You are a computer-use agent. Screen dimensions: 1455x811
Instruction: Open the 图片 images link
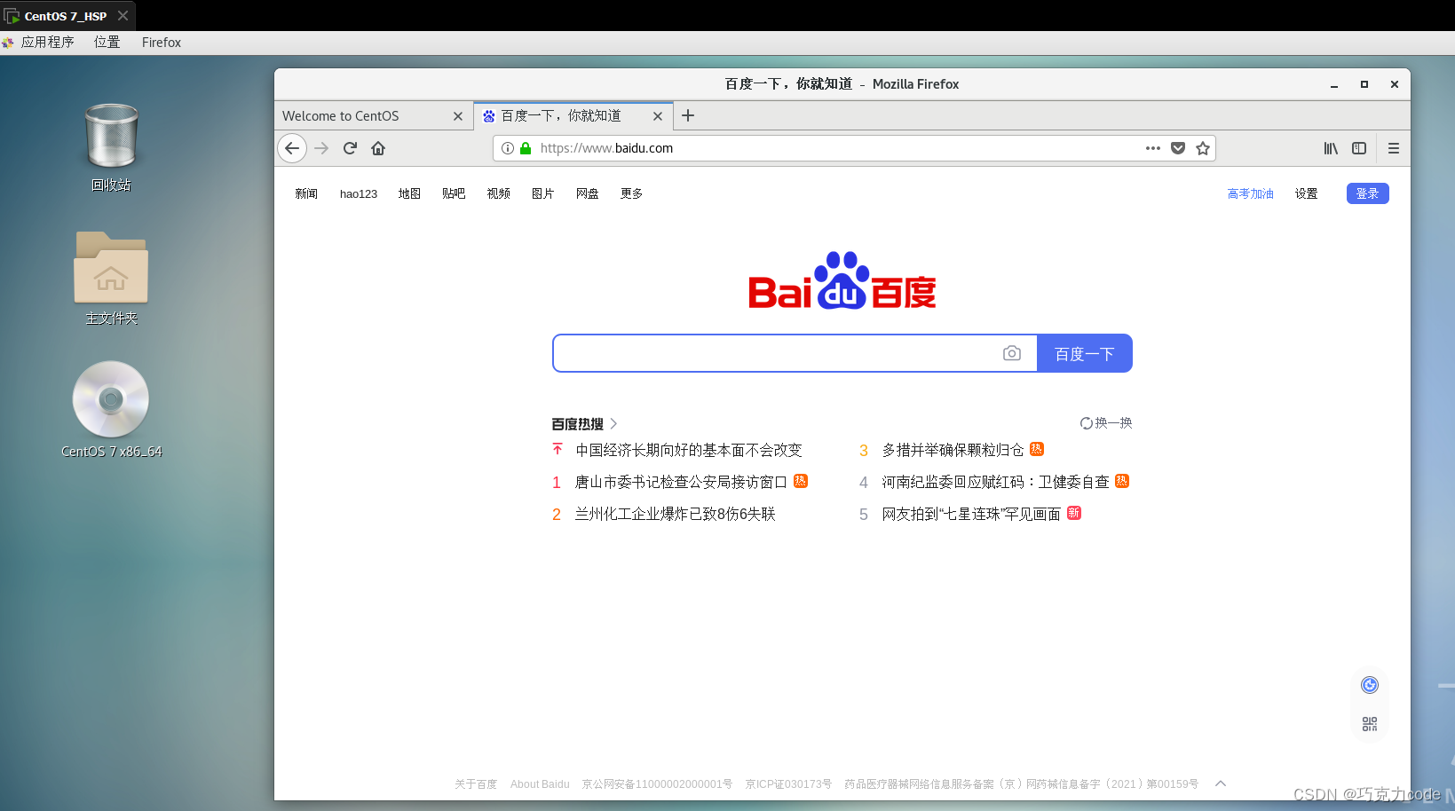pos(542,193)
